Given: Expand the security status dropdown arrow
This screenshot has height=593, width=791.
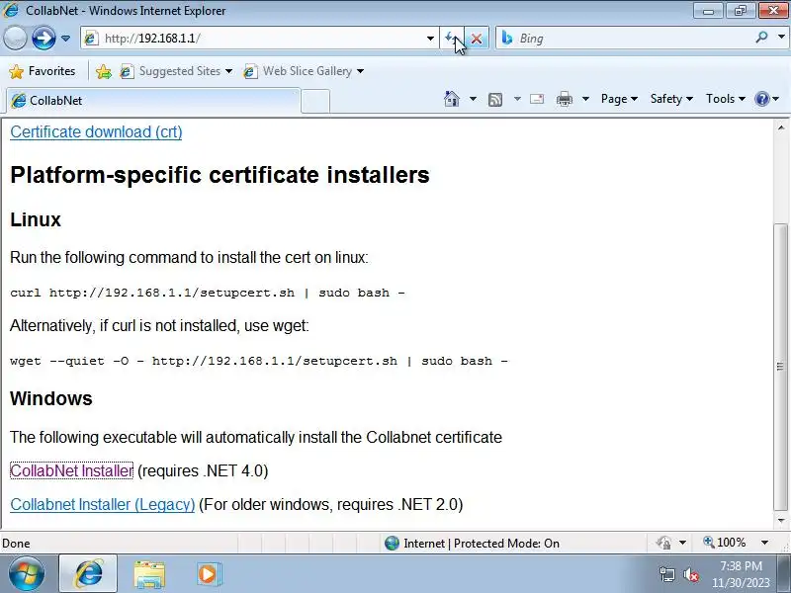Looking at the screenshot, I should [682, 543].
